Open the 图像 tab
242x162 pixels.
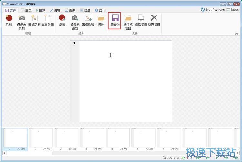70,10
